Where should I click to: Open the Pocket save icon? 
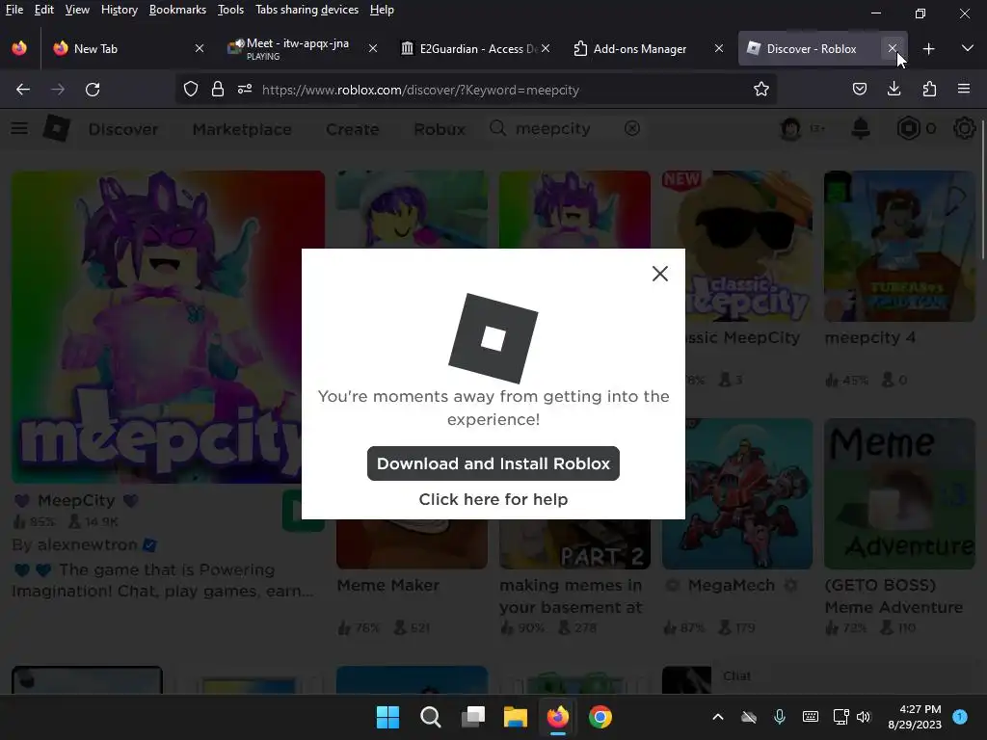(859, 90)
